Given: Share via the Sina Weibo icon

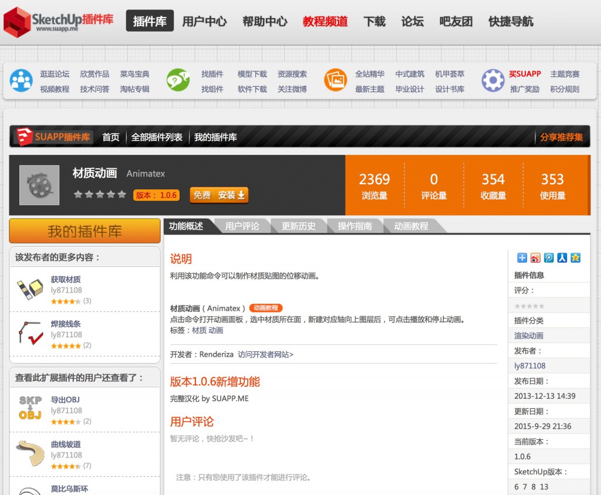Looking at the screenshot, I should click(x=535, y=257).
